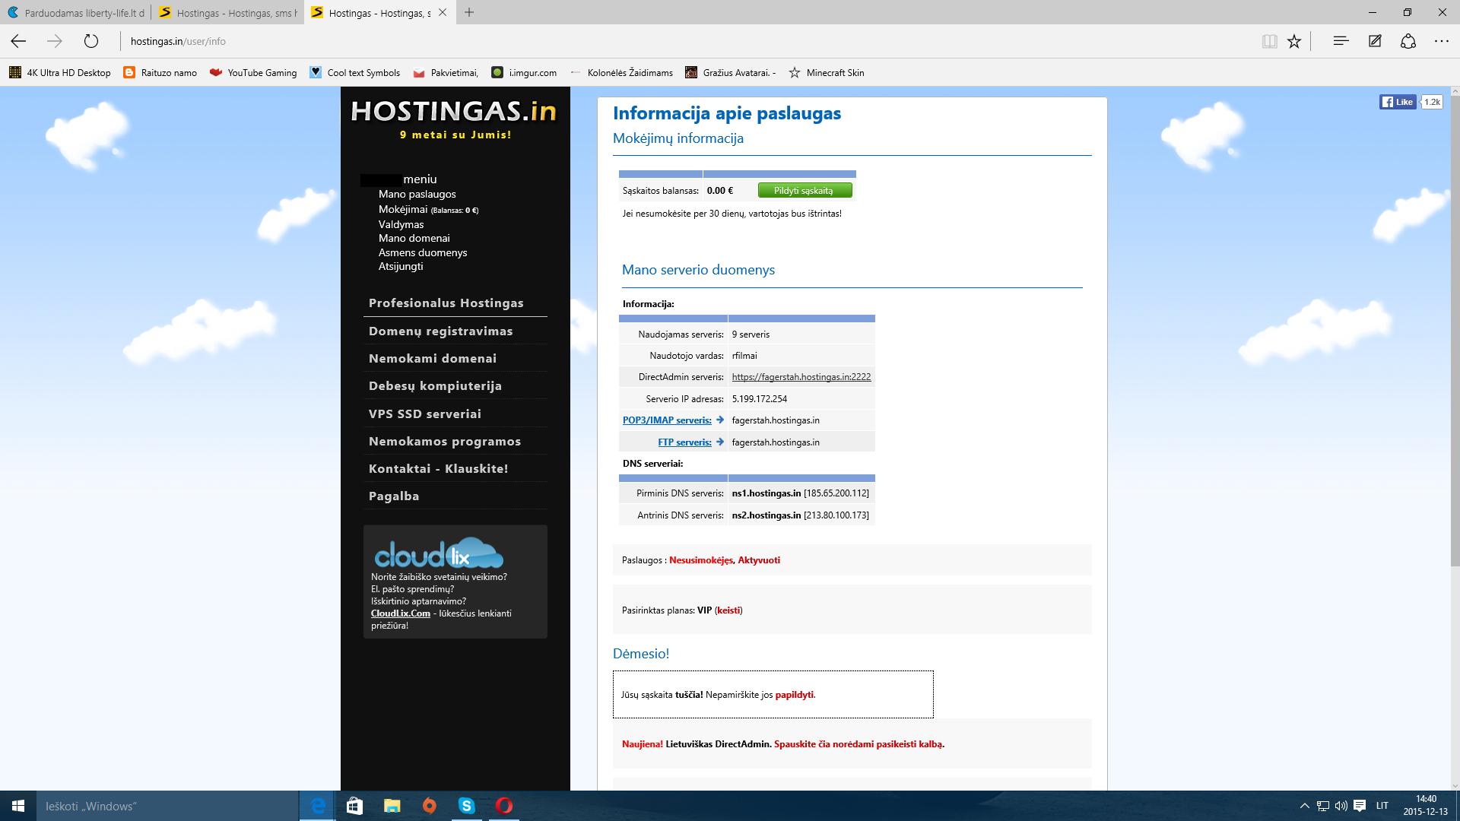This screenshot has height=821, width=1460.
Task: Open the Hub lines icon
Action: 1341,41
